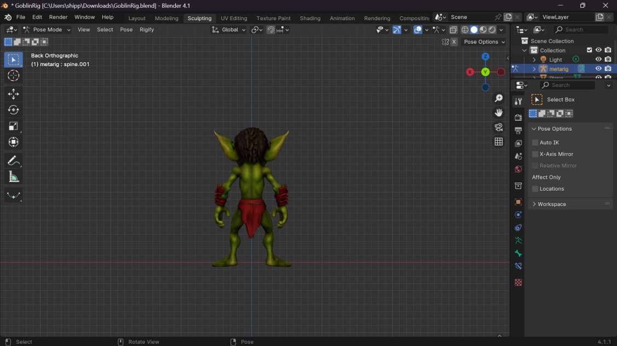Select the Scale tool
617x346 pixels.
point(14,126)
